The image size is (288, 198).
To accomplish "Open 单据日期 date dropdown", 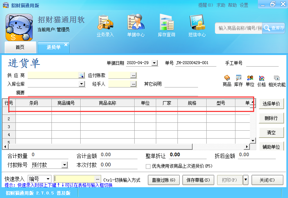I will (154, 63).
